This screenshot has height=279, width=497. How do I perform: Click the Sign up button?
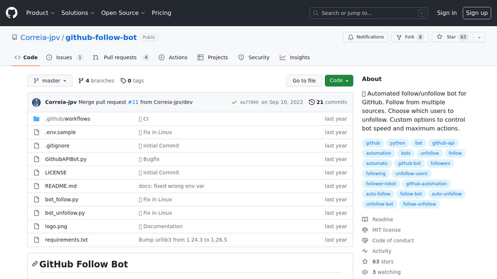476,13
